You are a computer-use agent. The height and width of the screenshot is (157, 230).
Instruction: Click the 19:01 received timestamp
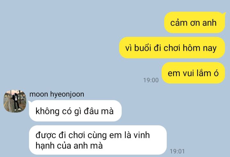tap(177, 151)
